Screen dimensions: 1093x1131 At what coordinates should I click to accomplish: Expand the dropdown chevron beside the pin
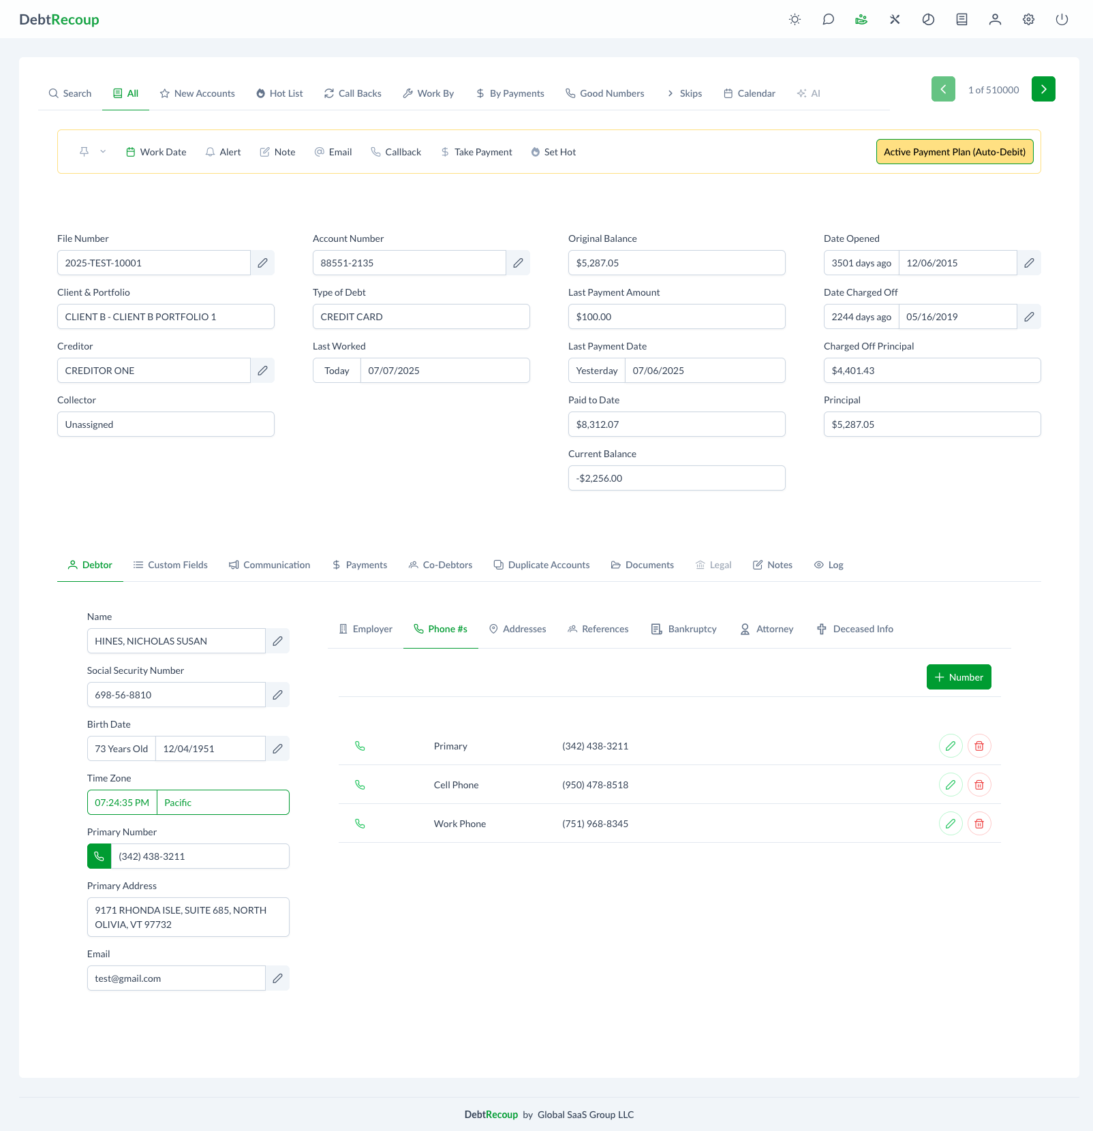coord(103,152)
